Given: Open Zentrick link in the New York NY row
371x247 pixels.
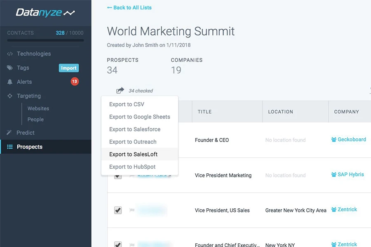Looking at the screenshot, I should 347,244.
